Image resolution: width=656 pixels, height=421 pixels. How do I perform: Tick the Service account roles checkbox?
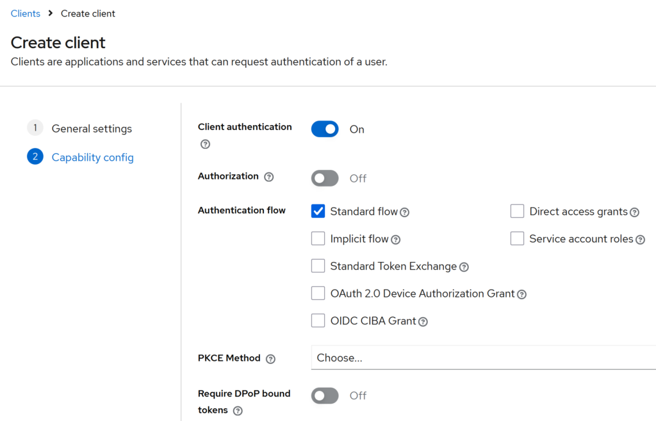517,239
